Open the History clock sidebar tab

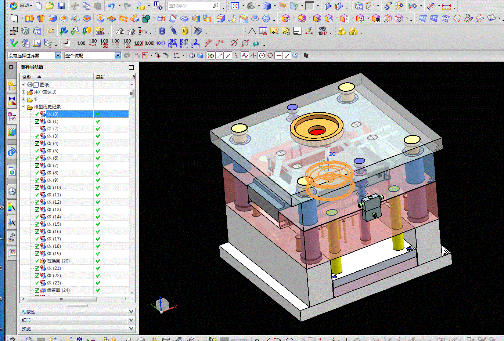coord(12,191)
